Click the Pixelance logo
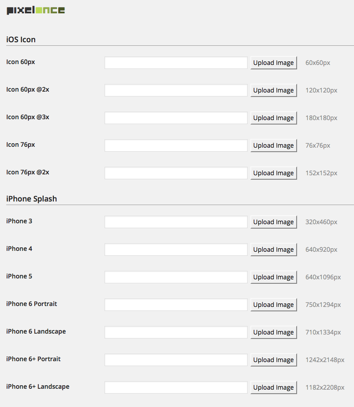Image resolution: width=354 pixels, height=407 pixels. coord(36,10)
